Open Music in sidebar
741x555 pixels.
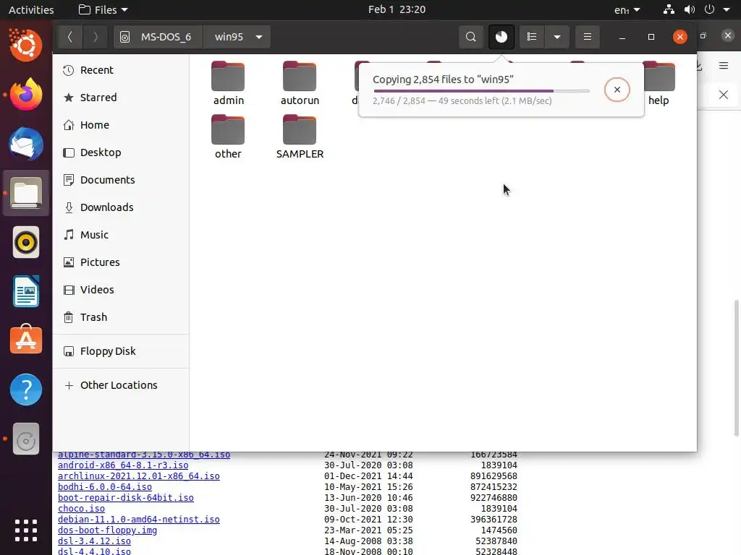[121, 235]
